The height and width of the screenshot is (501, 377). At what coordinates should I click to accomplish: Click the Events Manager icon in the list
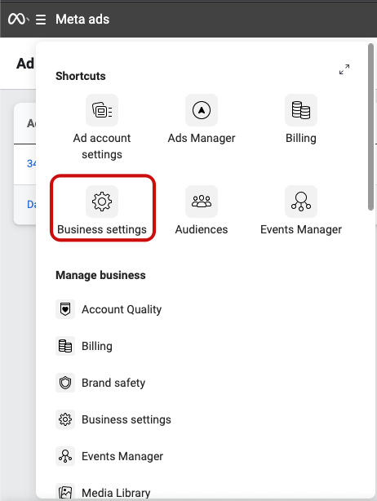tap(65, 456)
